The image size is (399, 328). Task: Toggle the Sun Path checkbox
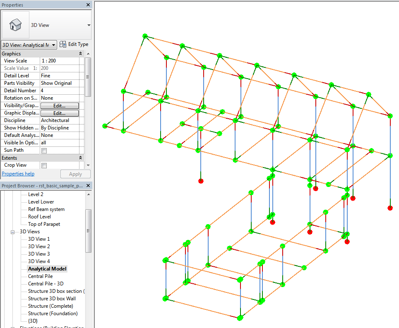coord(44,151)
